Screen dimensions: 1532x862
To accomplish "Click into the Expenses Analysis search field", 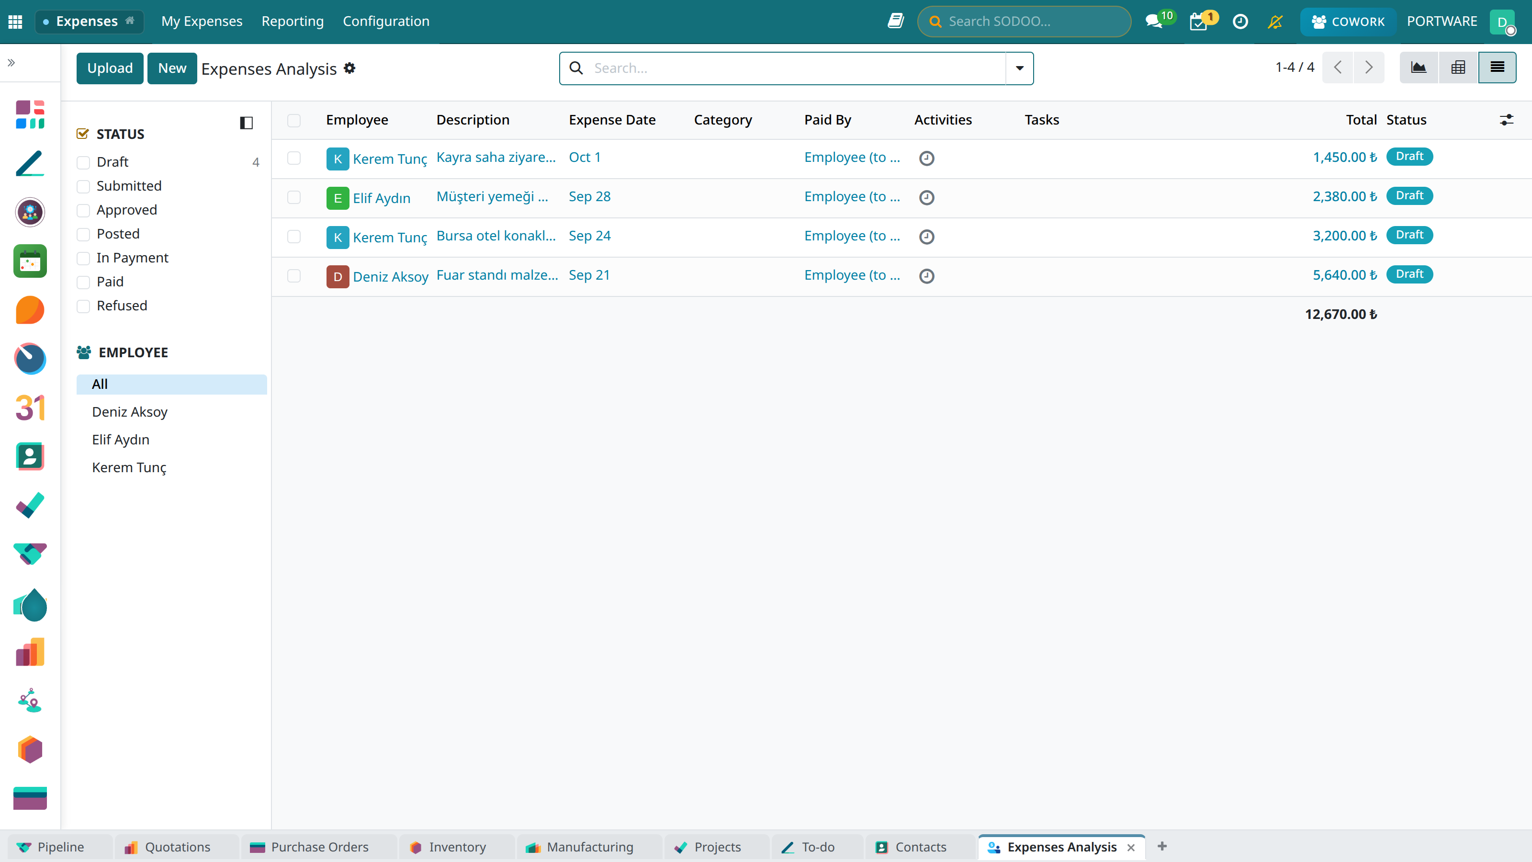I will [797, 68].
